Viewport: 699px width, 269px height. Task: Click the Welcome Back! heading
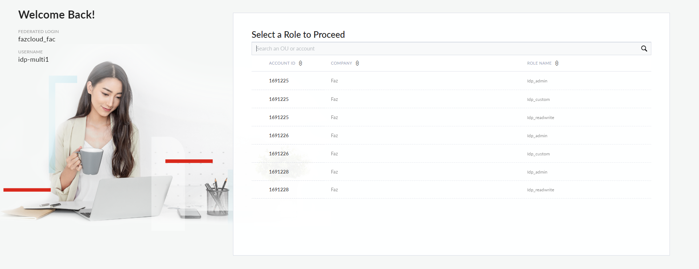[x=56, y=15]
